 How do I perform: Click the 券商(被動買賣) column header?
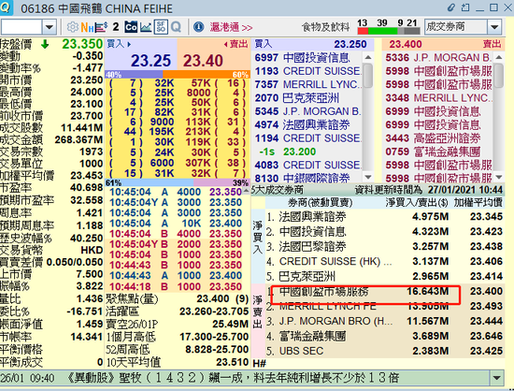tap(320, 203)
